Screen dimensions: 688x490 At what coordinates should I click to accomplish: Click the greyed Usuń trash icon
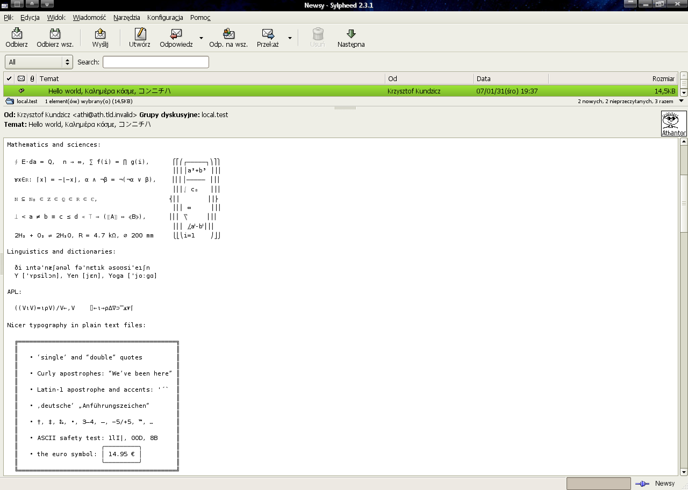(318, 34)
